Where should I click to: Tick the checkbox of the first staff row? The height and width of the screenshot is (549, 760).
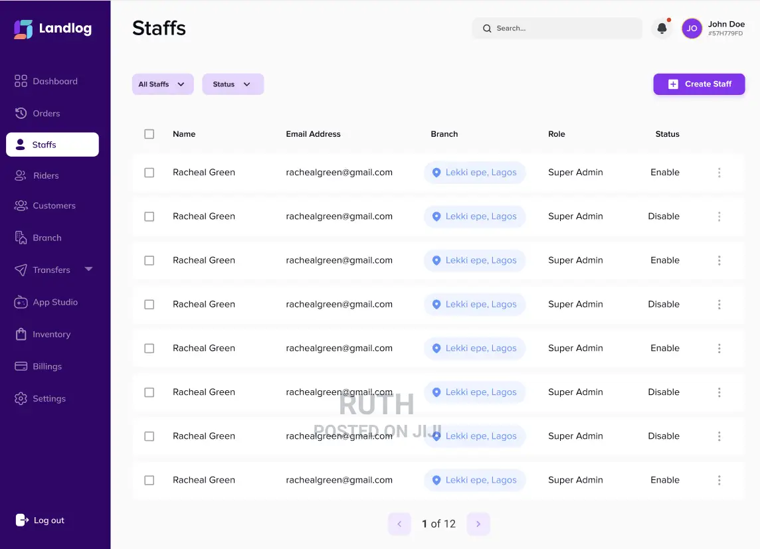[149, 173]
